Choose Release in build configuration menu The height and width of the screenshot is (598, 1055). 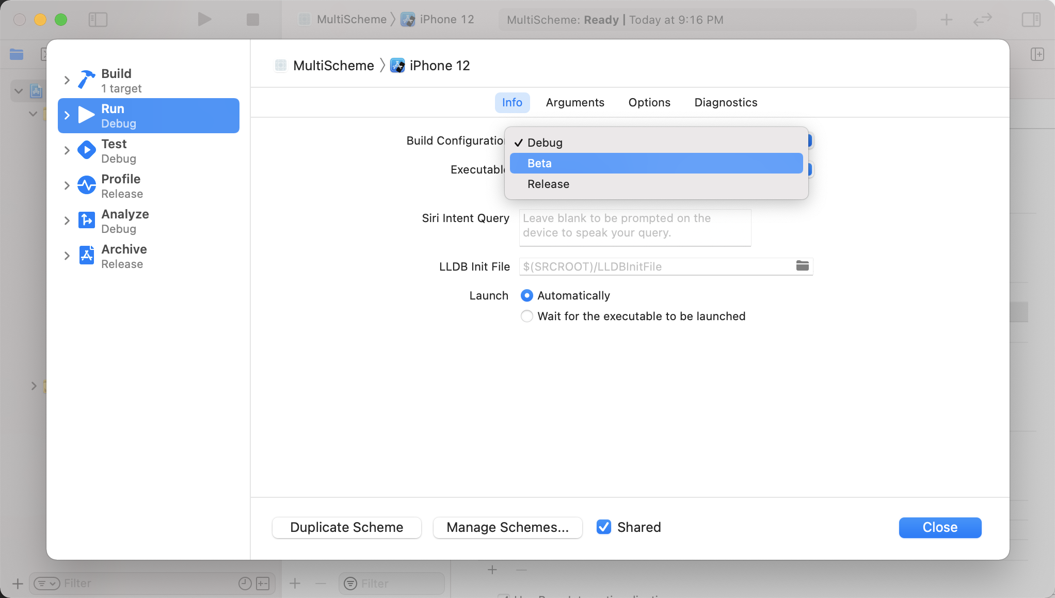coord(656,184)
